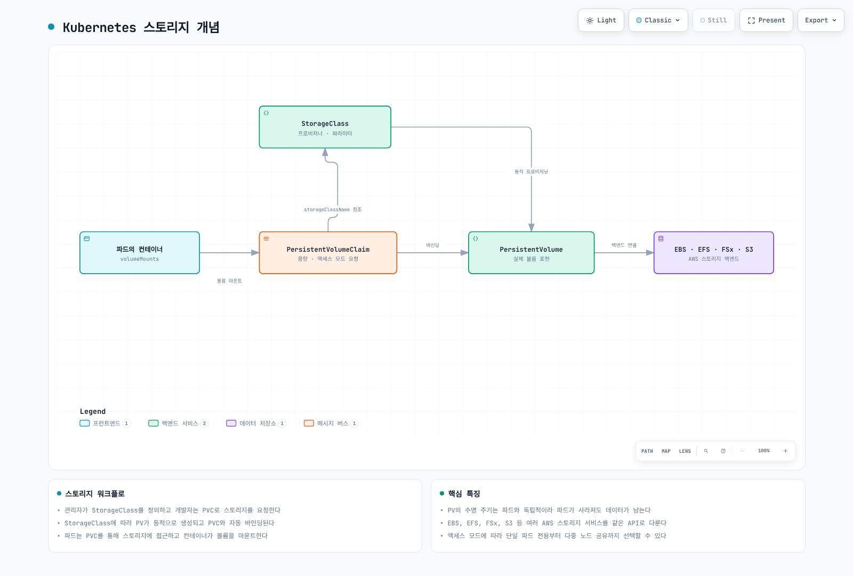Select the PersistentVolumeClaim node
Screen dimensions: 853x576
point(328,253)
